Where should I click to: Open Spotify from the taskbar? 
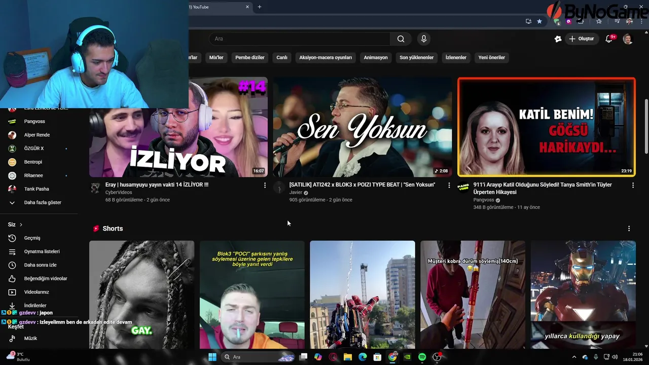point(422,357)
